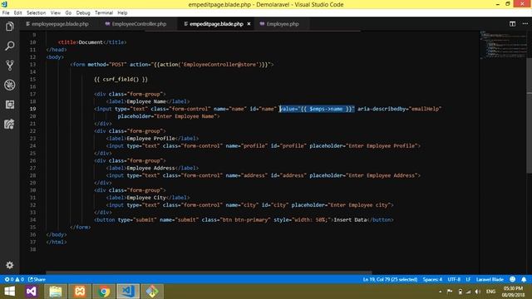Split the editor to the right

tap(512, 24)
